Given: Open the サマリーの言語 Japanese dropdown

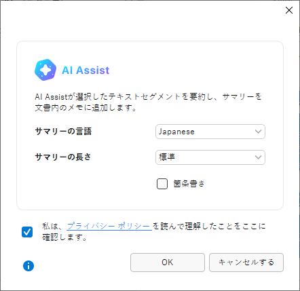Looking at the screenshot, I should click(x=210, y=132).
